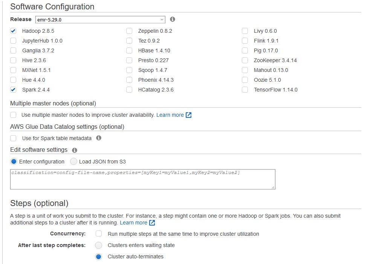382x264 pixels.
Task: Check the Mahout 0.13.0 checkbox
Action: click(x=245, y=70)
